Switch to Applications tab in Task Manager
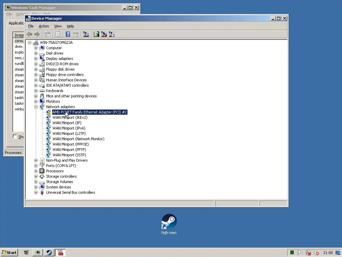 [16, 23]
